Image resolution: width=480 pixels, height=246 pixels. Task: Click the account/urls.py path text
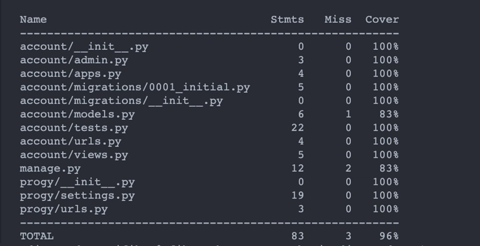point(71,142)
